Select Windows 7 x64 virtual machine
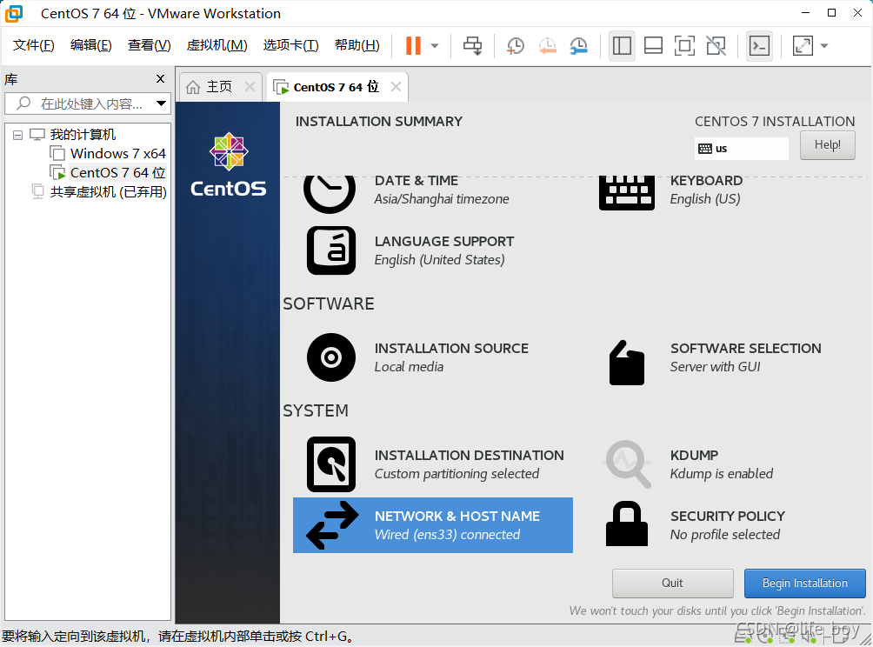This screenshot has height=647, width=873. [x=118, y=153]
